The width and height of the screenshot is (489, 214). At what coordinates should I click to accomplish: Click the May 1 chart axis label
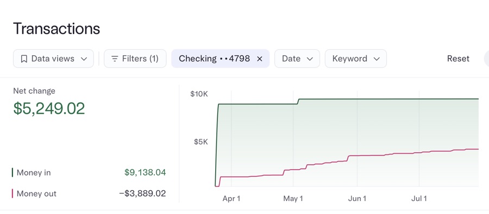(293, 199)
